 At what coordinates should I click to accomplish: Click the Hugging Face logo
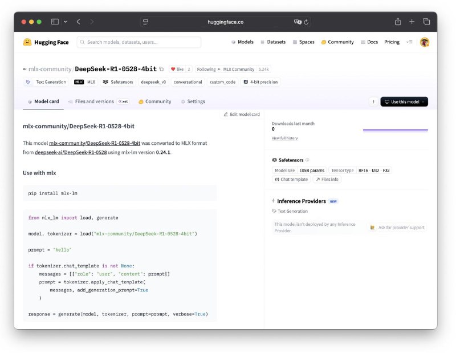tap(46, 42)
